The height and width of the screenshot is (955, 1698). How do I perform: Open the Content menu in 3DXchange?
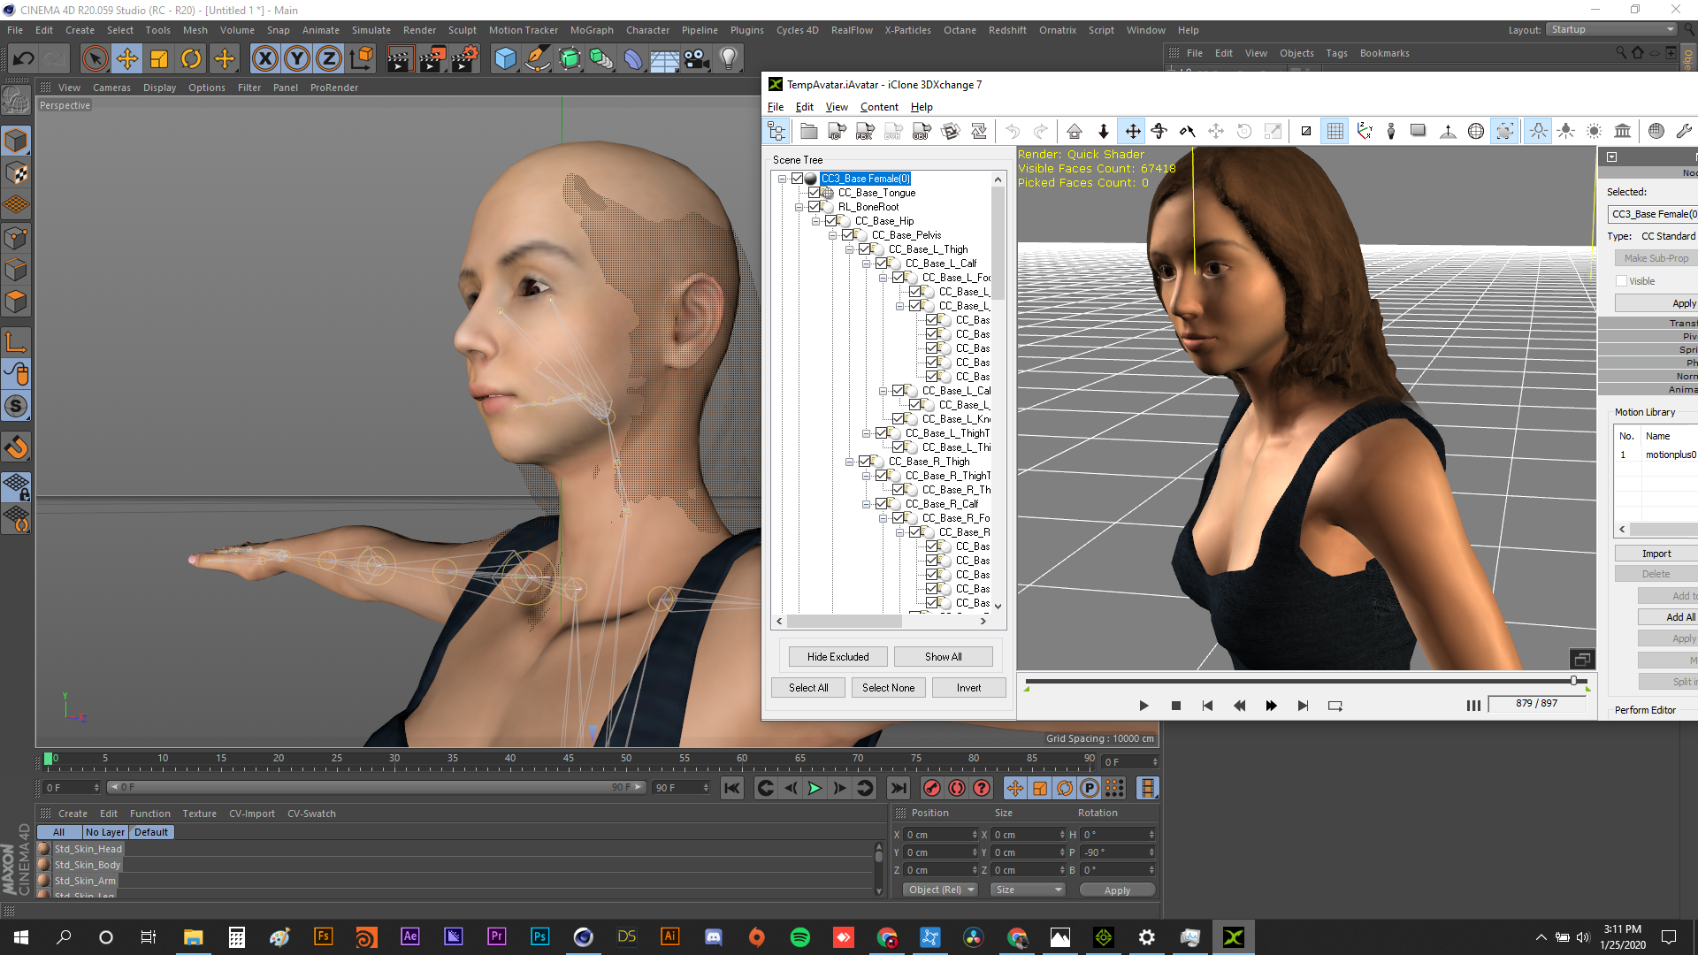[879, 107]
